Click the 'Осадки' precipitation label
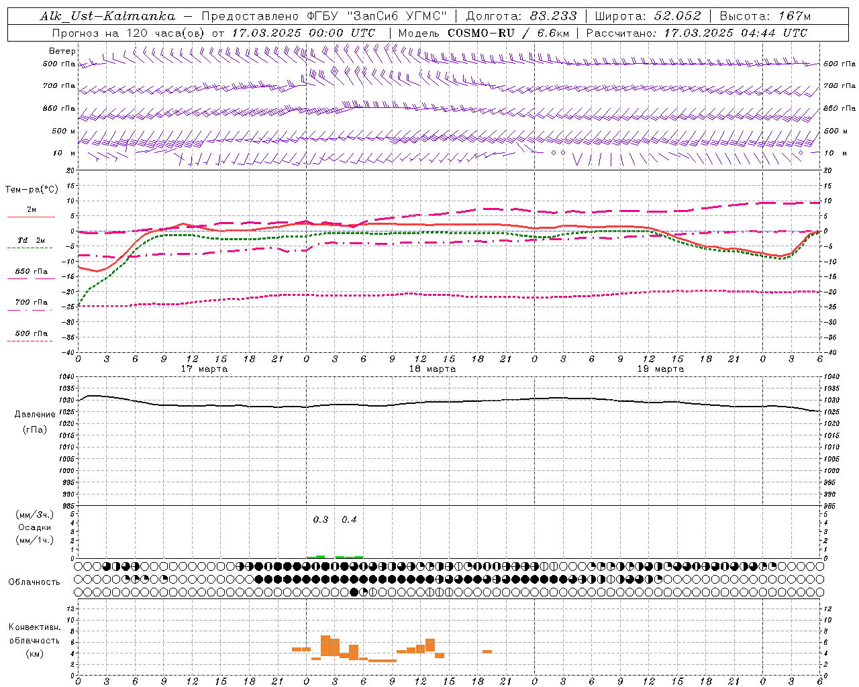The height and width of the screenshot is (687, 859). [x=35, y=527]
